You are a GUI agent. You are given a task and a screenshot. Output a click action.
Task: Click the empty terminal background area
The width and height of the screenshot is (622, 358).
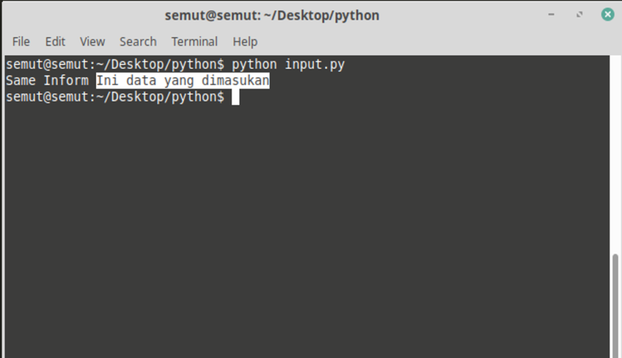pyautogui.click(x=304, y=231)
